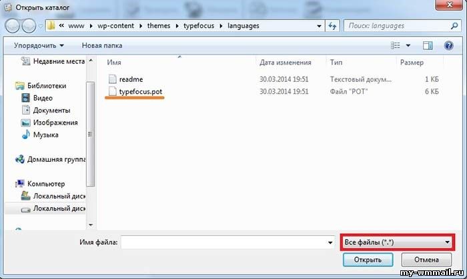Click Библиотеки folder icon
Viewport: 467px width, 279px height.
(19, 86)
